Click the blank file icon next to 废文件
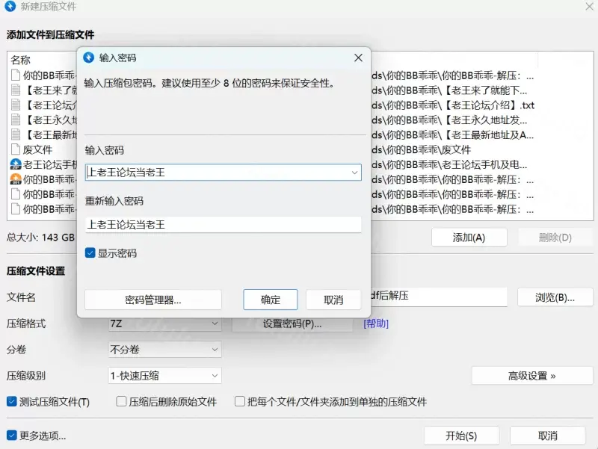This screenshot has width=598, height=449. [x=16, y=149]
